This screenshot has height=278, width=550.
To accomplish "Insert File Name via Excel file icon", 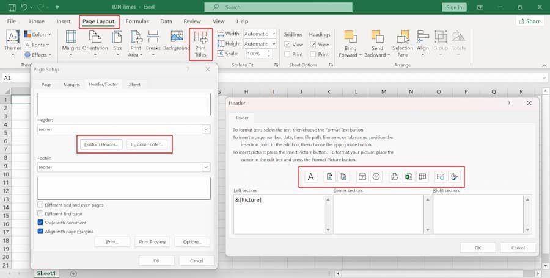I will tap(409, 177).
